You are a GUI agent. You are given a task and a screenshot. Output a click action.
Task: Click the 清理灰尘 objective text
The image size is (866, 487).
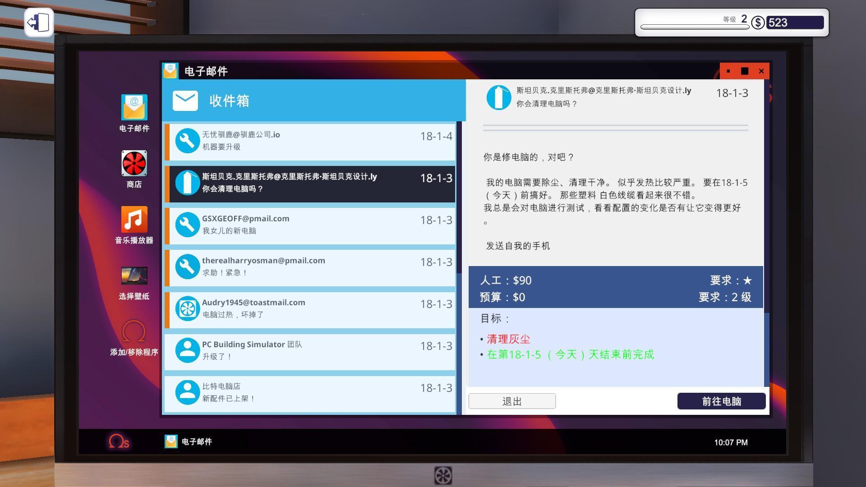click(x=508, y=339)
